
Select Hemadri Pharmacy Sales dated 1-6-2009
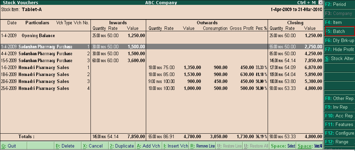tap(161, 68)
